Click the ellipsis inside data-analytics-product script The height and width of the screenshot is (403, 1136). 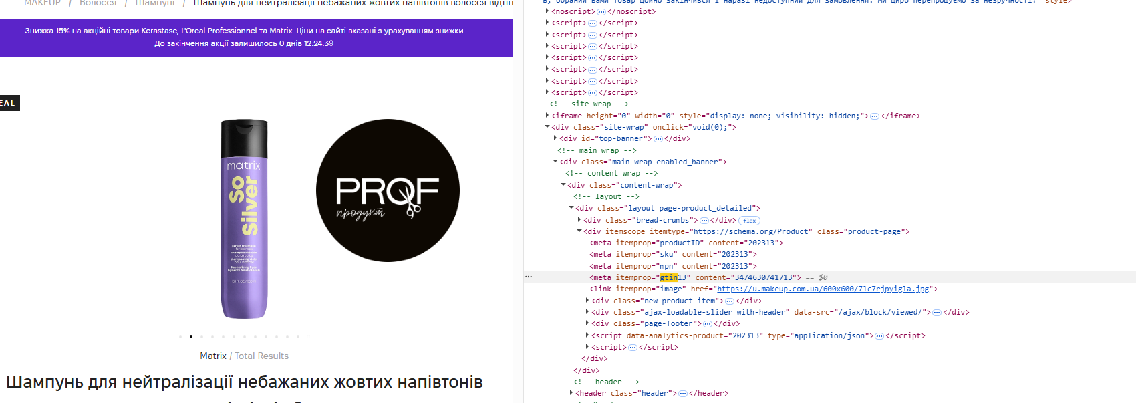tap(879, 336)
